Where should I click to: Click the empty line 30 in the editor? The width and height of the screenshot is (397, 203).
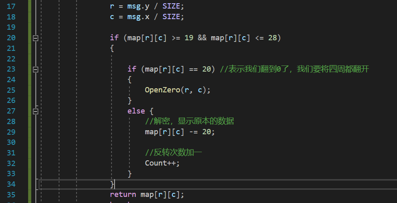203,142
